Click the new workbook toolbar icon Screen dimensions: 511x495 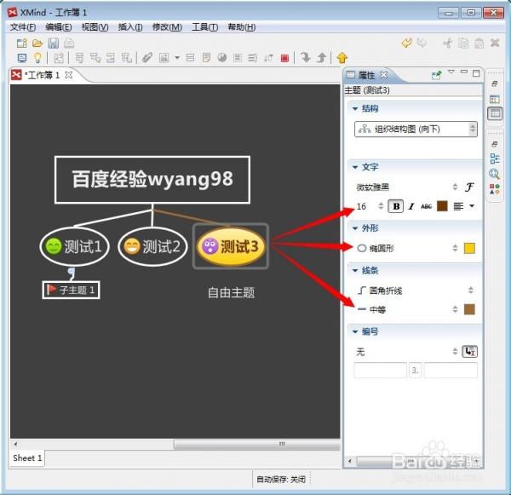pos(22,43)
